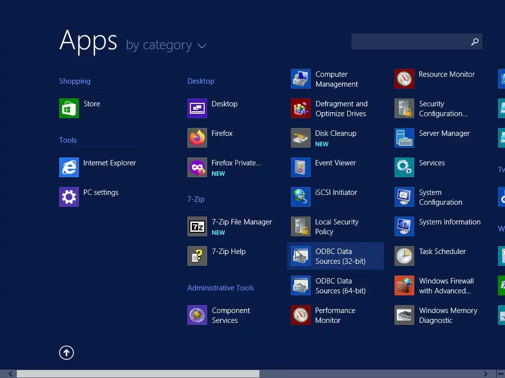Screen dimensions: 505x378
Task: Open System Information icon
Action: coord(404,226)
